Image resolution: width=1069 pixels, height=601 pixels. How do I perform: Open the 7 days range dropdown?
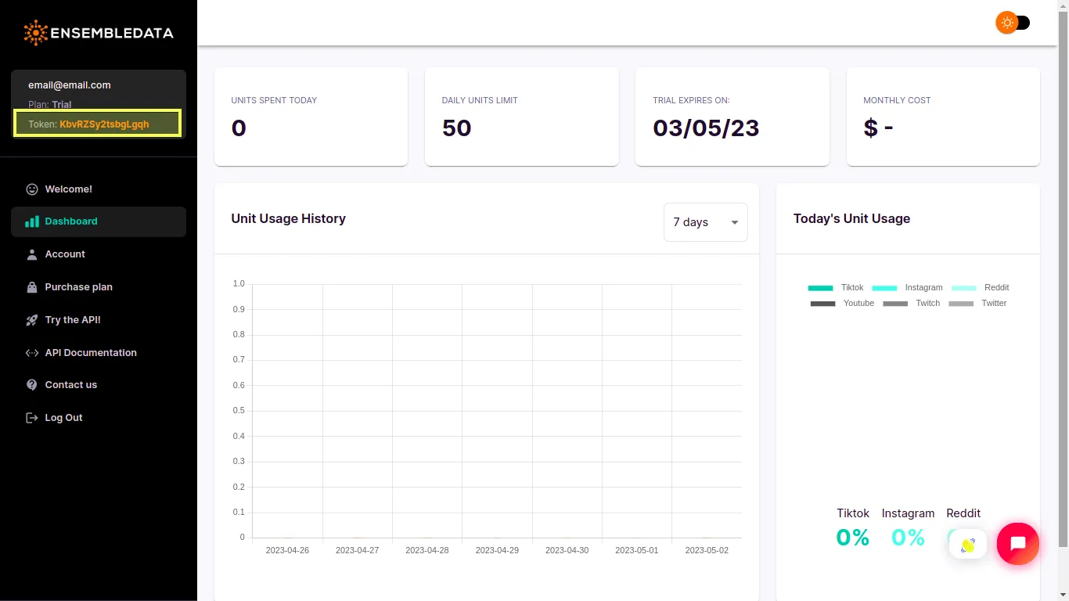(x=706, y=222)
